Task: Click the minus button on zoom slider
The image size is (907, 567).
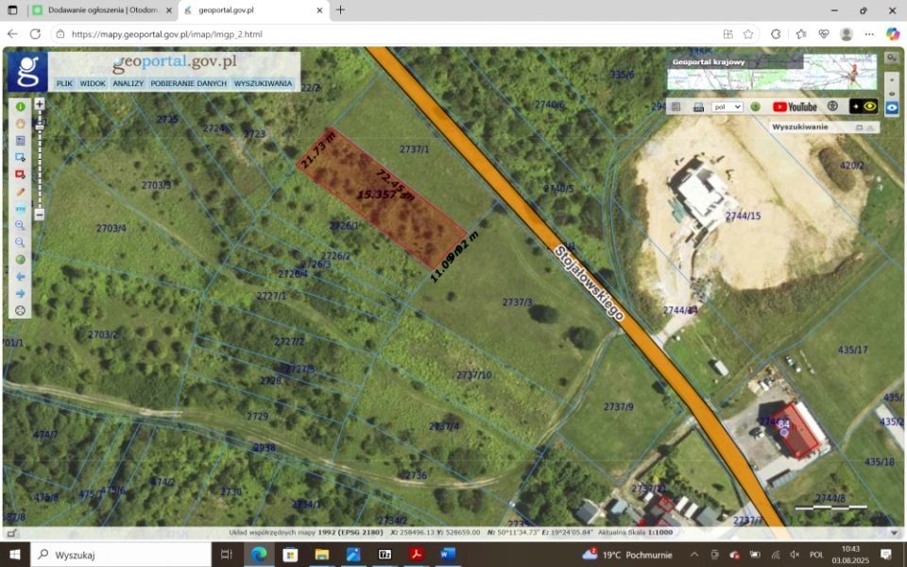Action: coord(40,215)
